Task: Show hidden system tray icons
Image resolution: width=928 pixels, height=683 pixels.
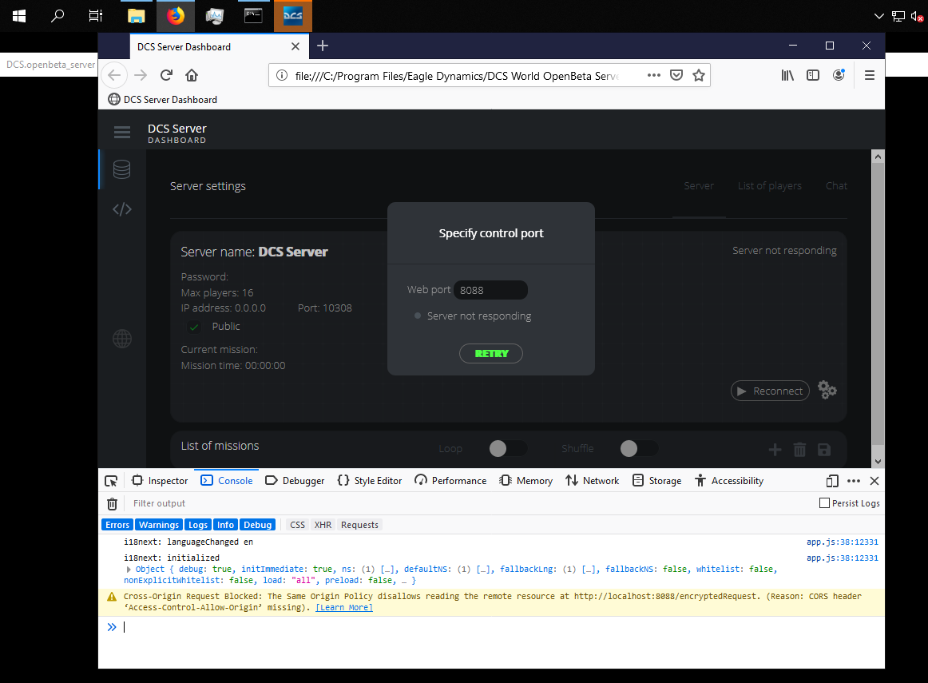Action: tap(878, 16)
